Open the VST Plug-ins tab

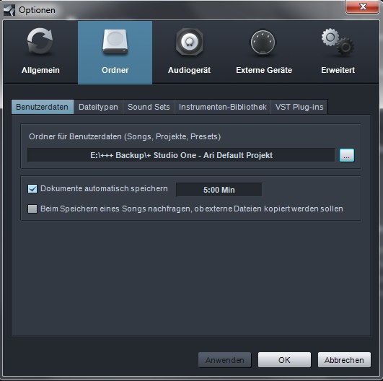[x=299, y=107]
